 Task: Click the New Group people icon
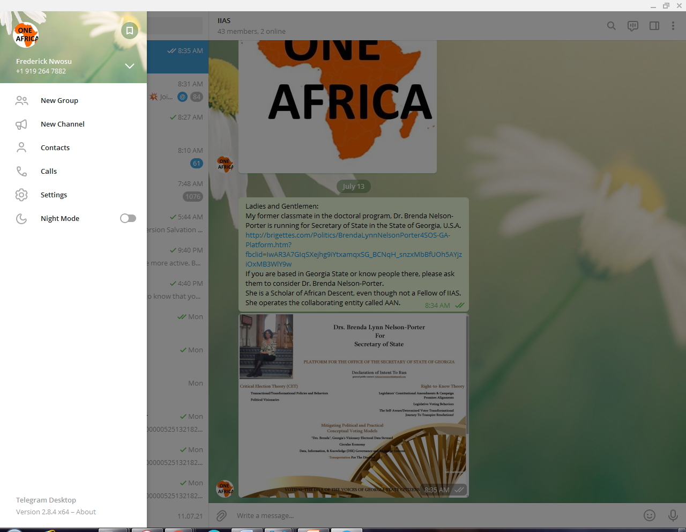tap(21, 100)
